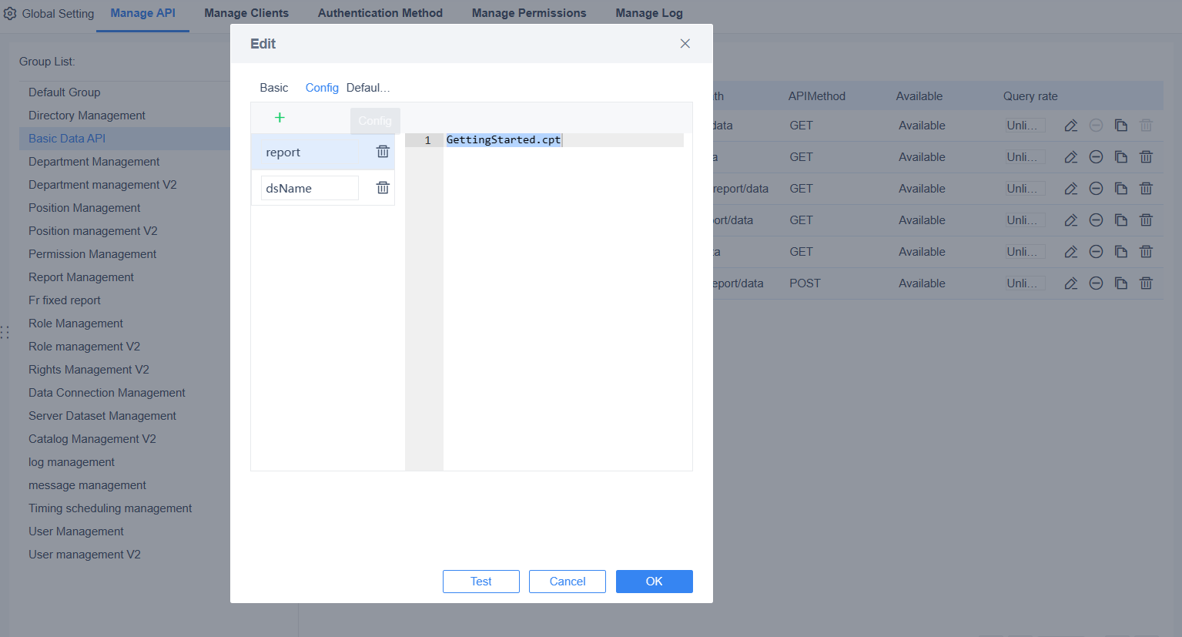The image size is (1182, 637).
Task: Run the Test button
Action: [481, 581]
